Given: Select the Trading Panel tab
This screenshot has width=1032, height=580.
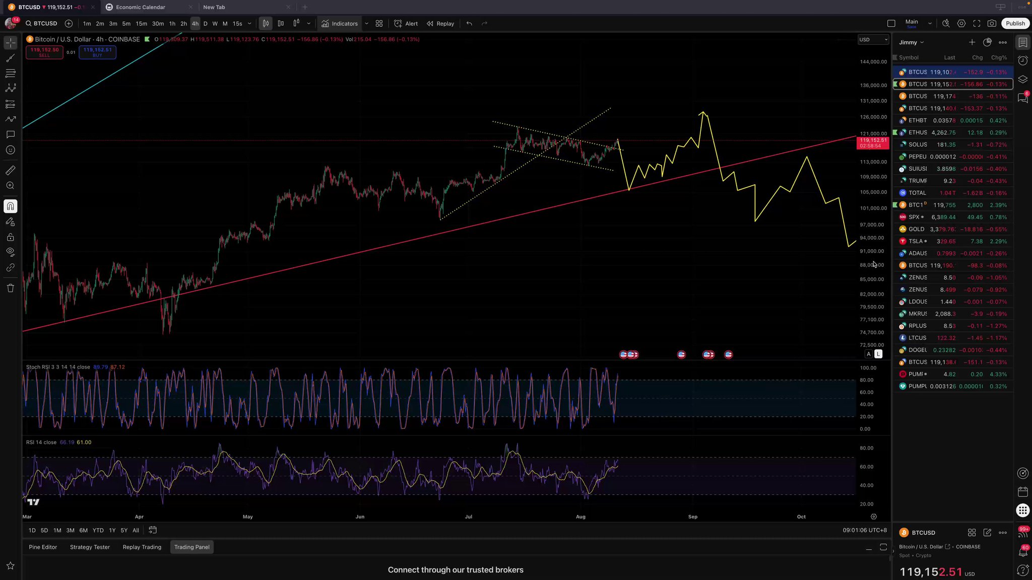Looking at the screenshot, I should click(192, 547).
